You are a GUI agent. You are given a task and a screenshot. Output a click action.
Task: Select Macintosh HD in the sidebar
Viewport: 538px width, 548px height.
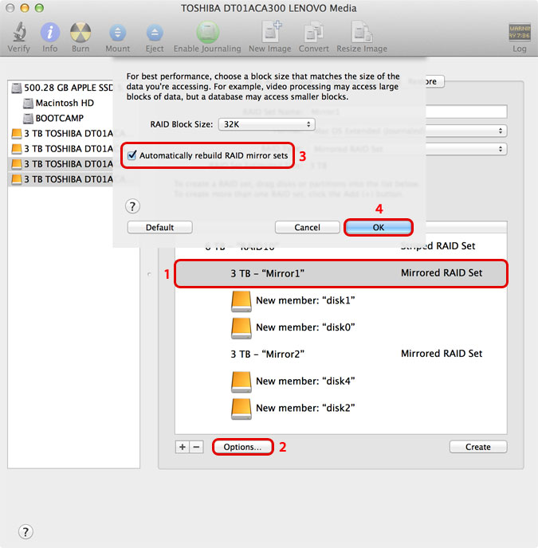tap(64, 104)
